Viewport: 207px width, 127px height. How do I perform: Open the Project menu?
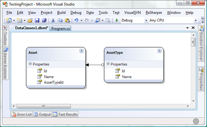(x=47, y=13)
